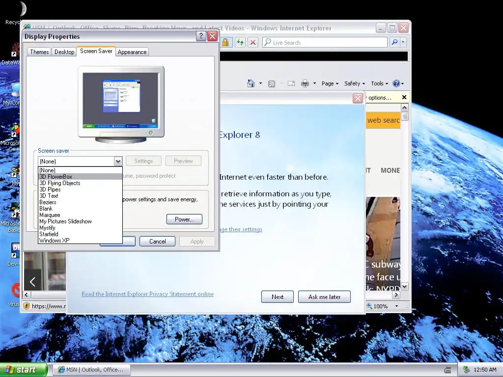Close the Display Properties dialog
This screenshot has height=377, width=503.
coord(212,36)
